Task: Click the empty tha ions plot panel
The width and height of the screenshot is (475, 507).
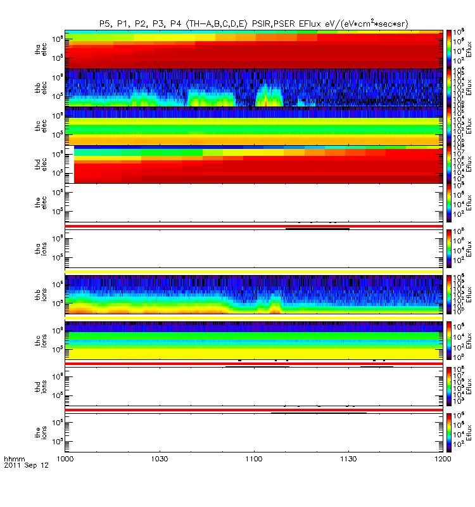Action: coord(254,248)
